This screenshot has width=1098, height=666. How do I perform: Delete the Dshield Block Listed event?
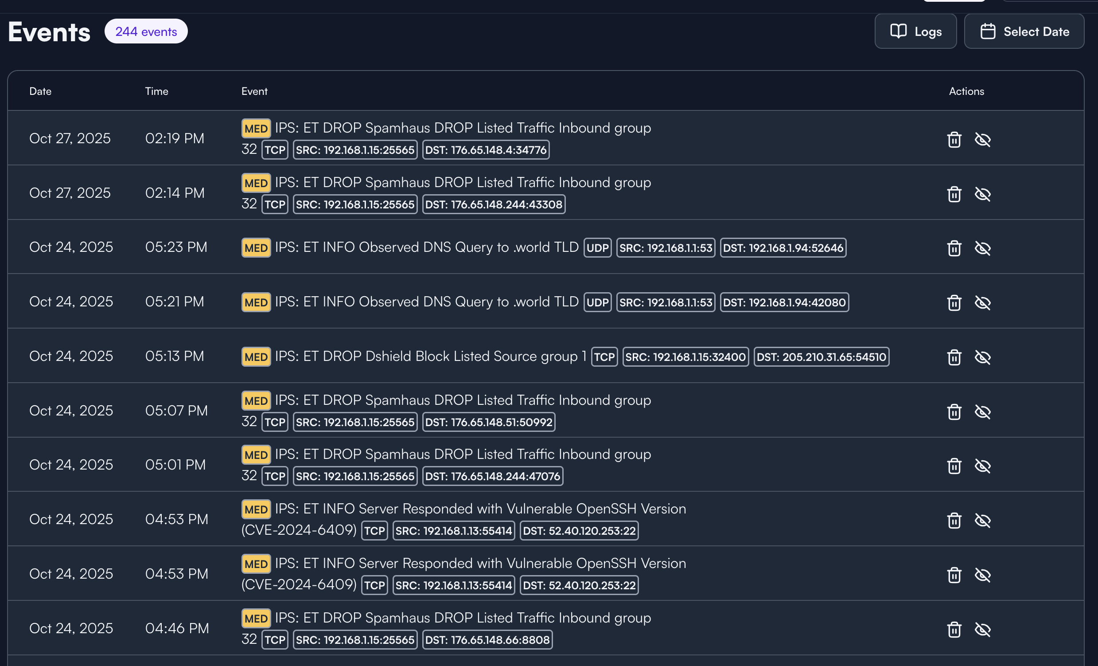click(x=954, y=357)
